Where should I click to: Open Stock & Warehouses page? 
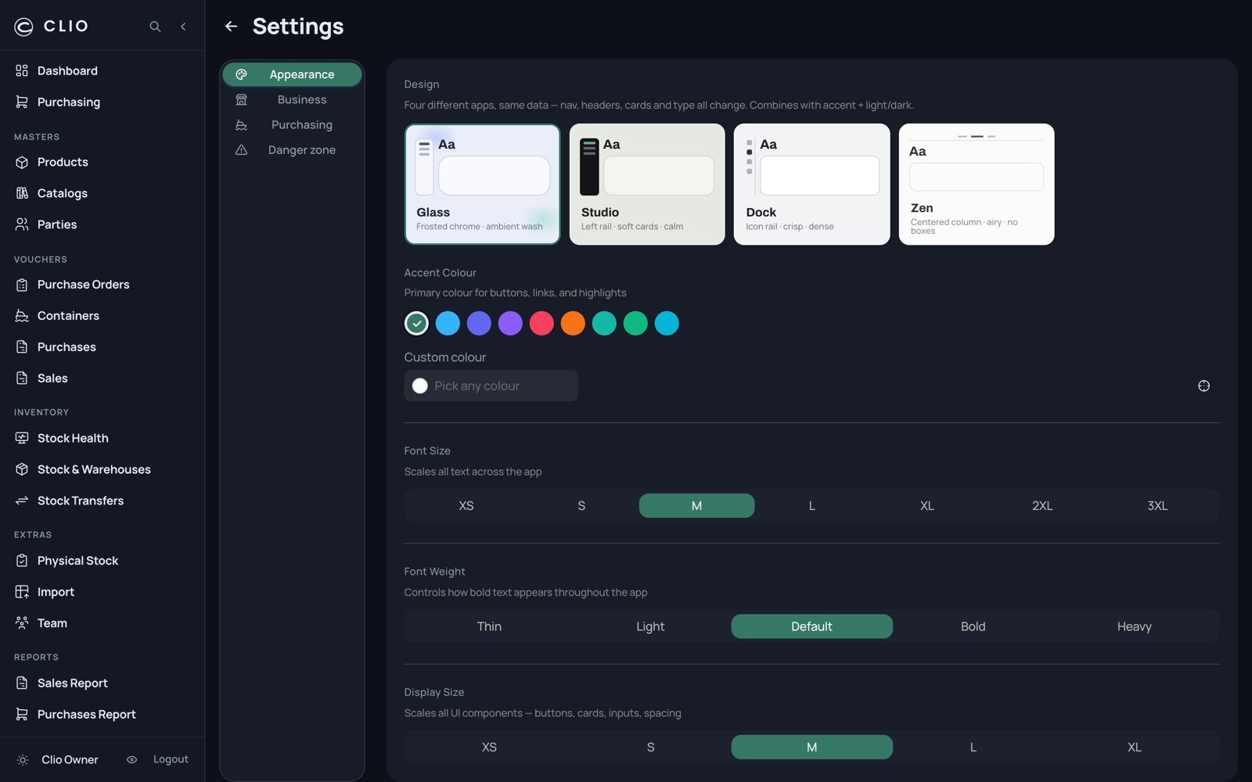pos(94,469)
